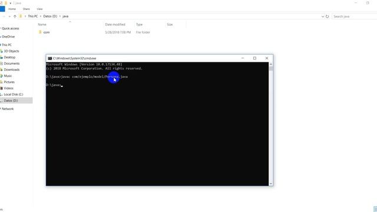Select java breadcrumb in address bar
This screenshot has height=212, width=377.
coord(65,16)
